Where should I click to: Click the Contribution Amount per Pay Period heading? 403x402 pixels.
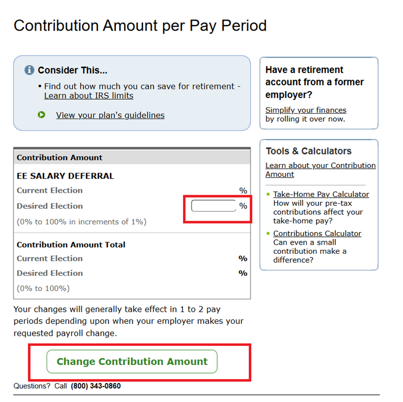(x=140, y=26)
